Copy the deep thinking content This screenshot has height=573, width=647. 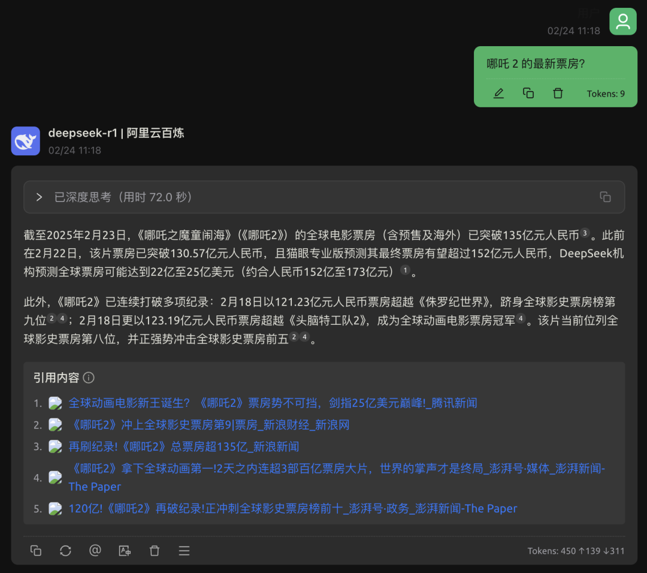[x=605, y=197]
